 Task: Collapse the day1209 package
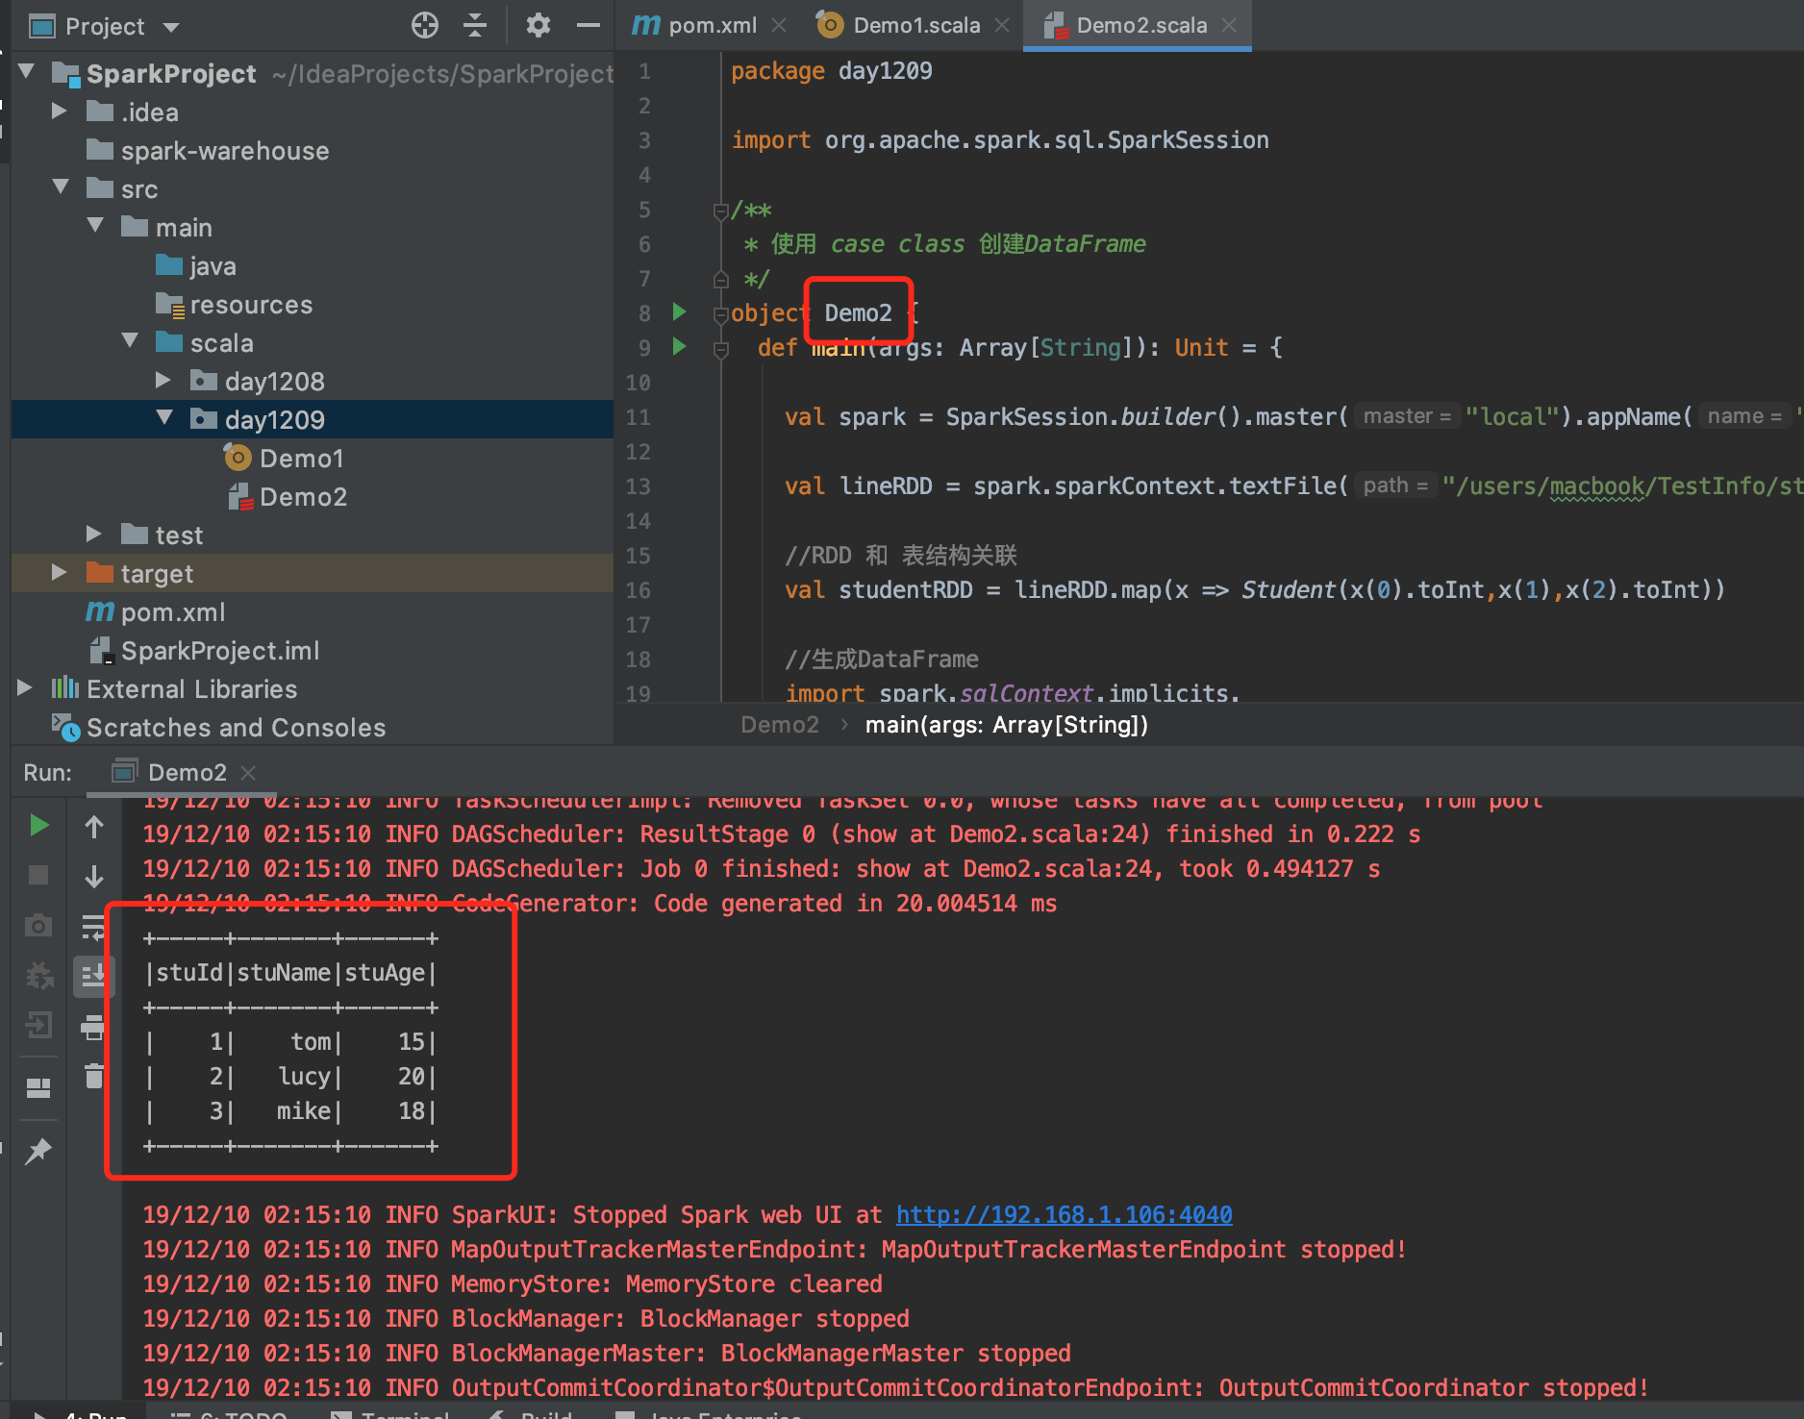tap(165, 418)
